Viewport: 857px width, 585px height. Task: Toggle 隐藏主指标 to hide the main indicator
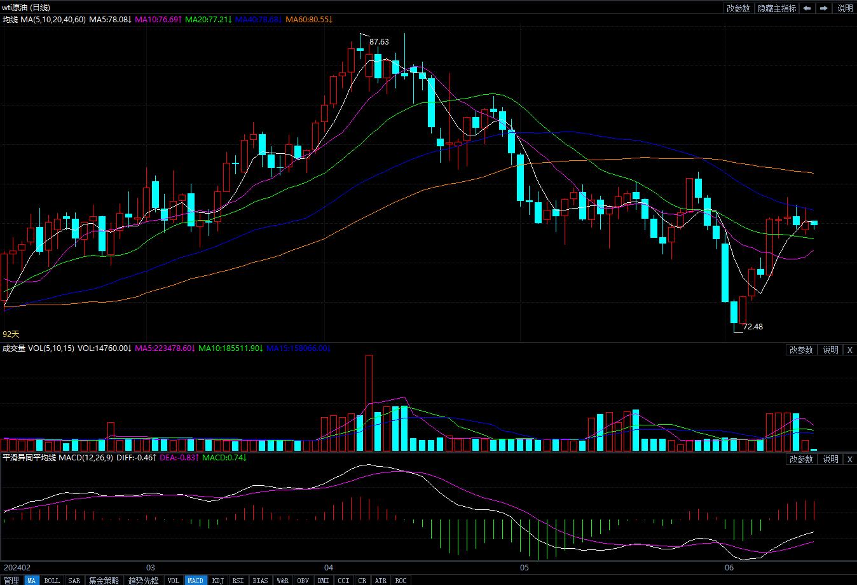coord(776,8)
